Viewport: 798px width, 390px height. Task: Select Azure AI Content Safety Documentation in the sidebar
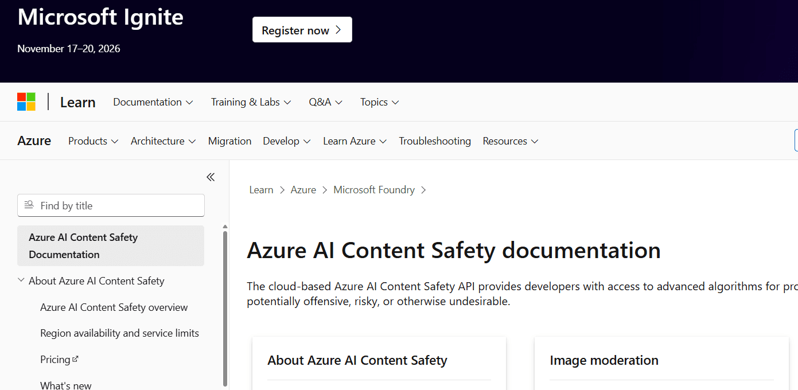pyautogui.click(x=111, y=245)
